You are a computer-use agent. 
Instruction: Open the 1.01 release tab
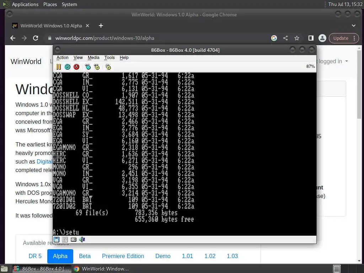click(x=187, y=256)
